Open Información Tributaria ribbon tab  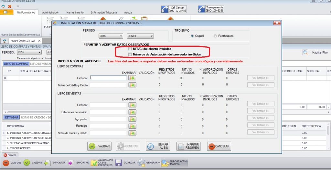point(104,13)
